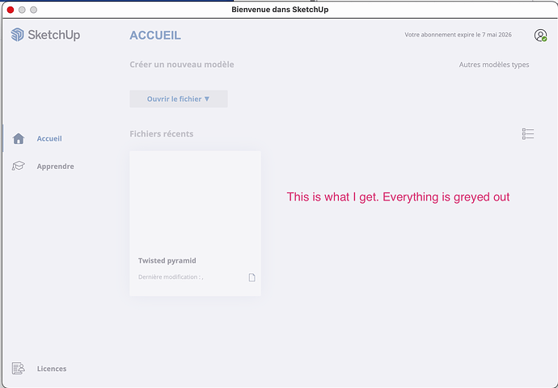Click the Créer un nouveau modèle heading
Viewport: 558px width, 388px height.
[x=182, y=65]
